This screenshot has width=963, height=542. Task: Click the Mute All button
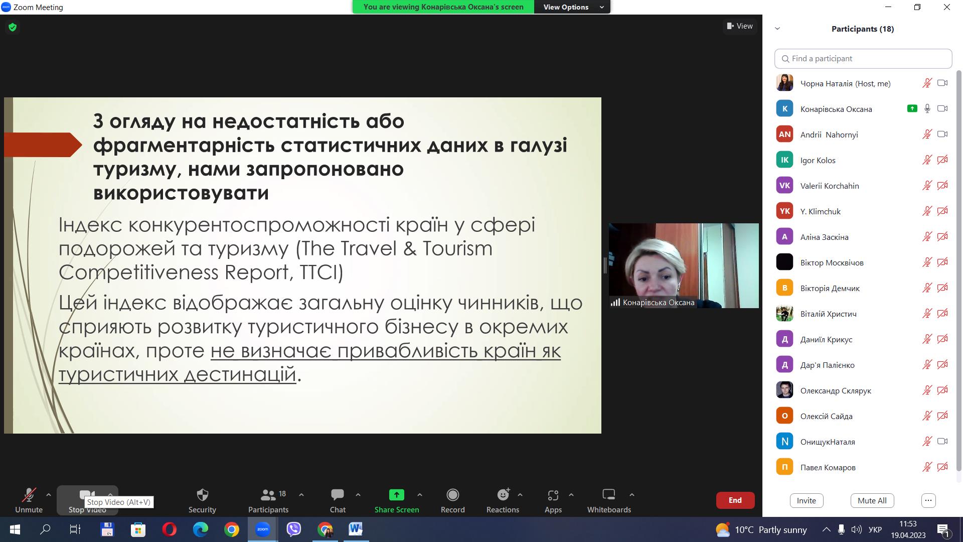pos(872,500)
